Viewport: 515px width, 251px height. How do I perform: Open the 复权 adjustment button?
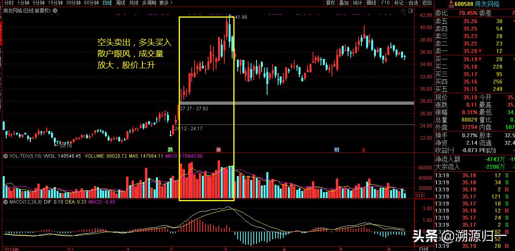click(x=330, y=3)
